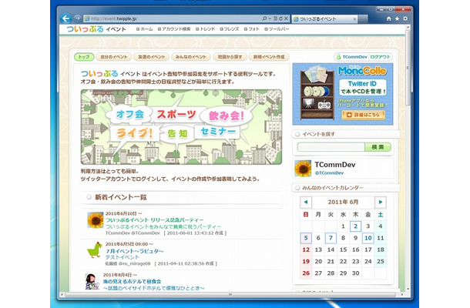Open フォト in top navigation
The height and width of the screenshot is (308, 470).
click(x=251, y=29)
